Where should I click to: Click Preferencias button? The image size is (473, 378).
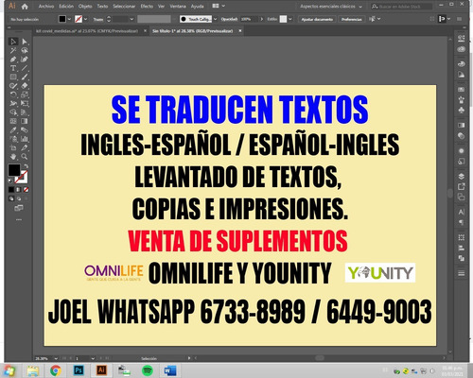coord(352,19)
